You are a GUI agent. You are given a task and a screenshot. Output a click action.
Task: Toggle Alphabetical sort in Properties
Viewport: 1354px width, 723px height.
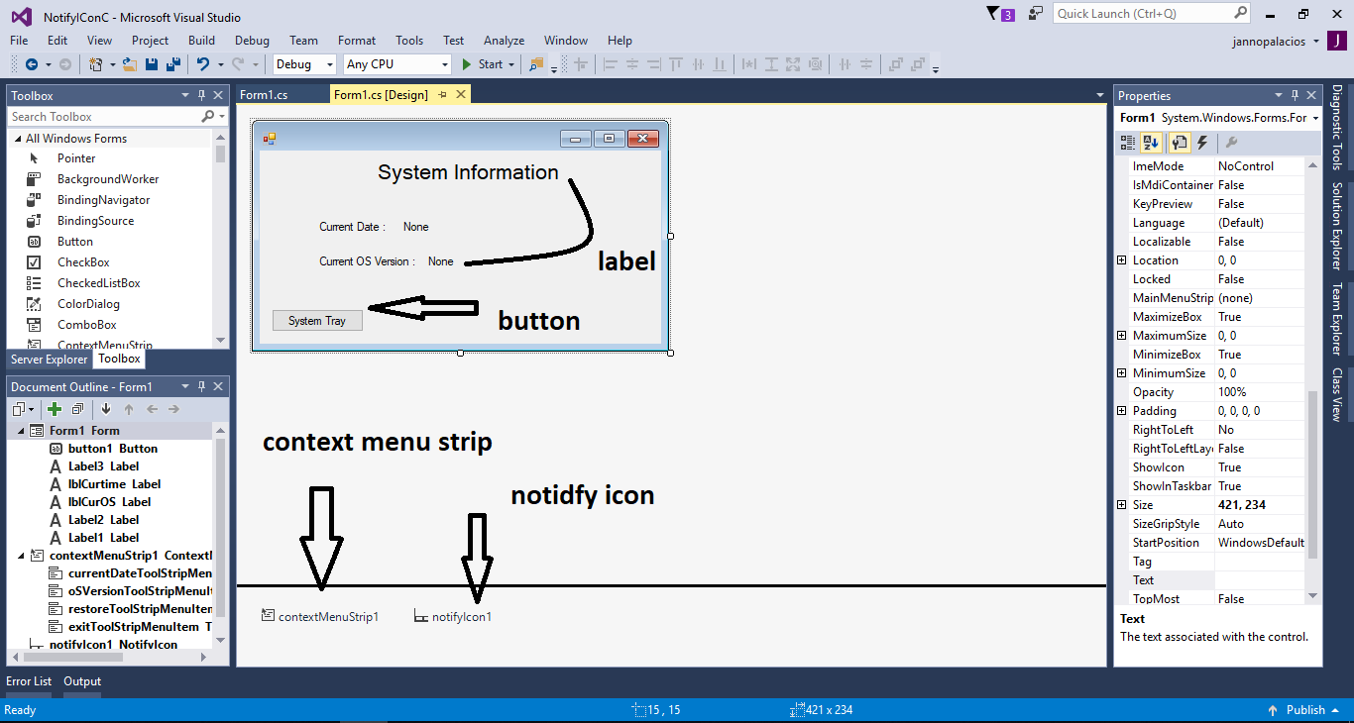click(1151, 143)
